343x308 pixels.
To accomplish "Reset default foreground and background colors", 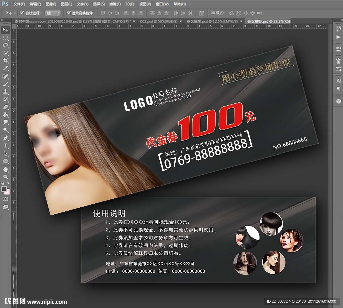I will pyautogui.click(x=3, y=183).
